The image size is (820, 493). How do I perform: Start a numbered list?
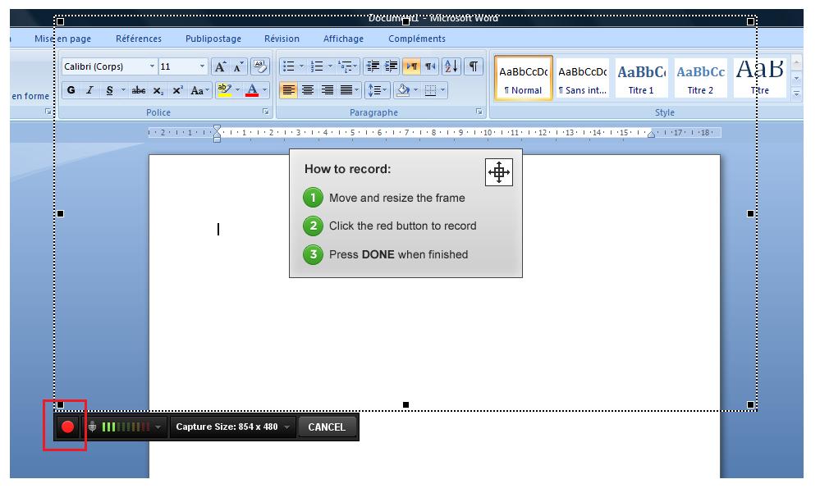click(316, 66)
